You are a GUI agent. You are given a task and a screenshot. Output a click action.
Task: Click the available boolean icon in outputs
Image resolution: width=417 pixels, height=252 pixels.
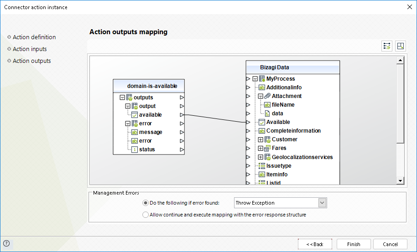pyautogui.click(x=135, y=115)
